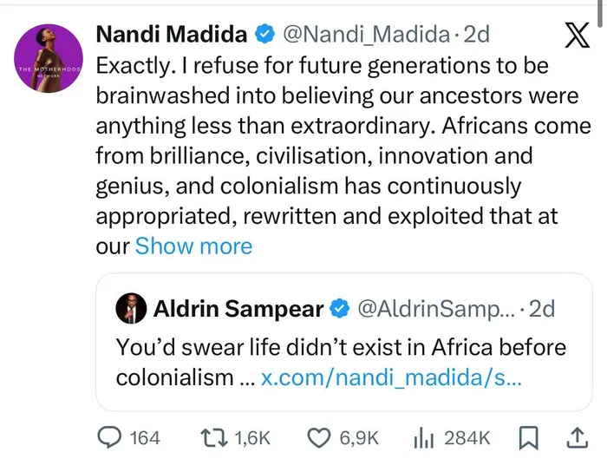
Task: Expand the tweet with Show more
Action: click(x=193, y=246)
